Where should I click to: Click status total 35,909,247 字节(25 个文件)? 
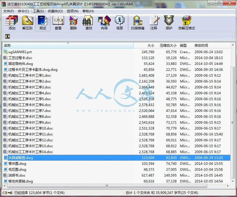pyautogui.click(x=177, y=193)
